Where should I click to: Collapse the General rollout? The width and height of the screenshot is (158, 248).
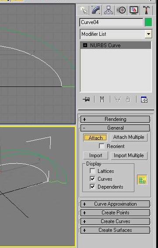[x=115, y=128]
